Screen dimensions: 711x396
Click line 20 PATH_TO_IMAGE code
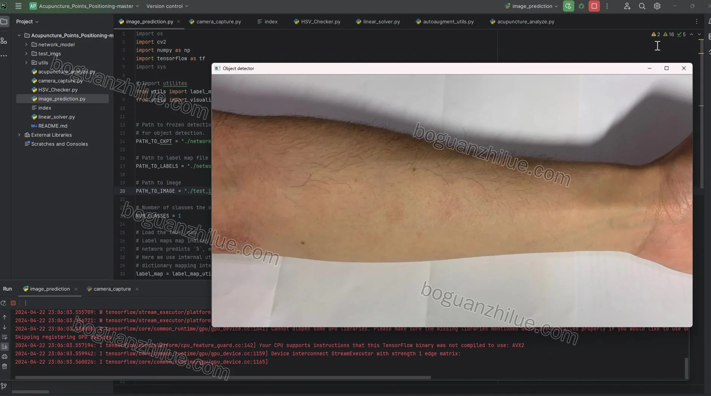(x=173, y=191)
